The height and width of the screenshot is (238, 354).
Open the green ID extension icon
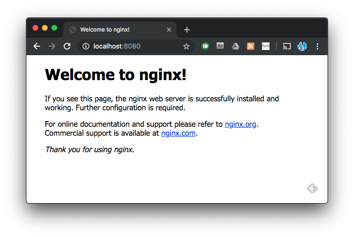click(205, 46)
